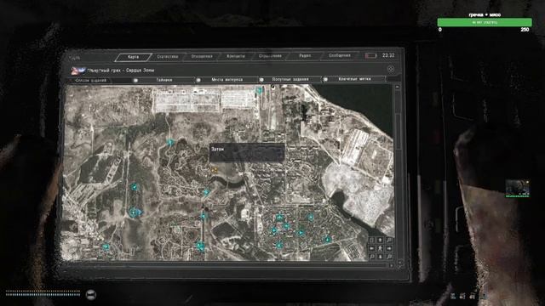
Task: Click the full-map view icon in map controls
Action: click(x=371, y=240)
